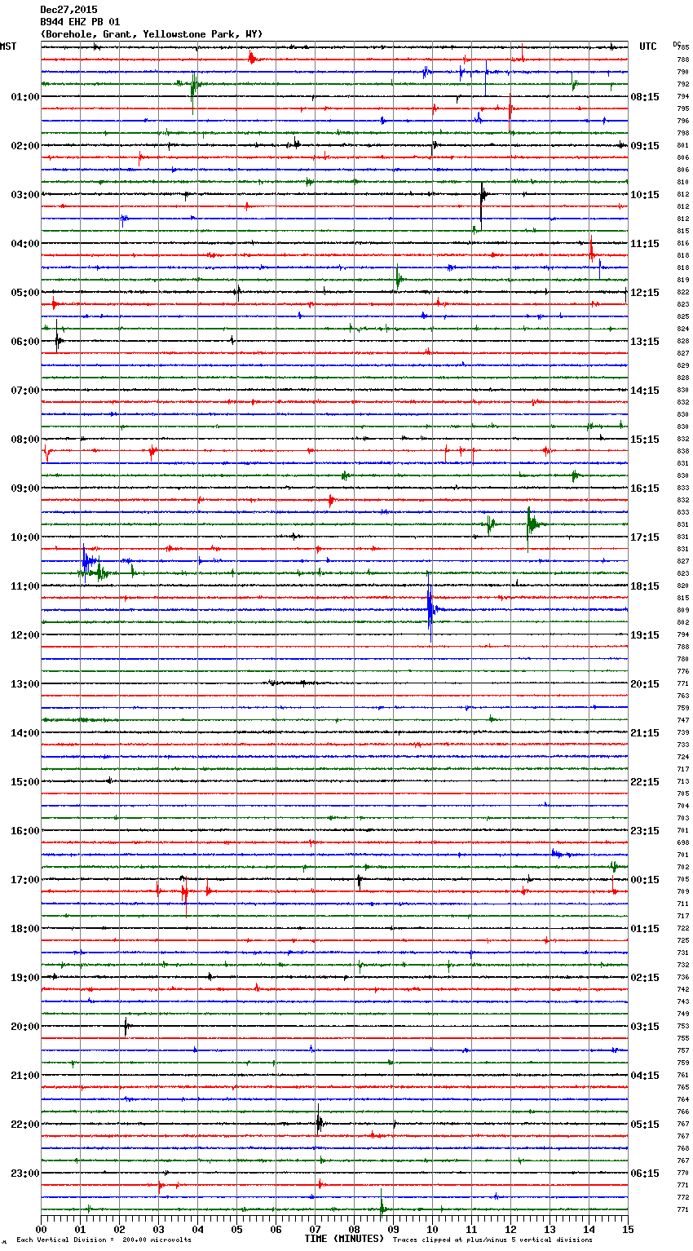
Task: Click UTC time label '09:15'
Action: [645, 146]
